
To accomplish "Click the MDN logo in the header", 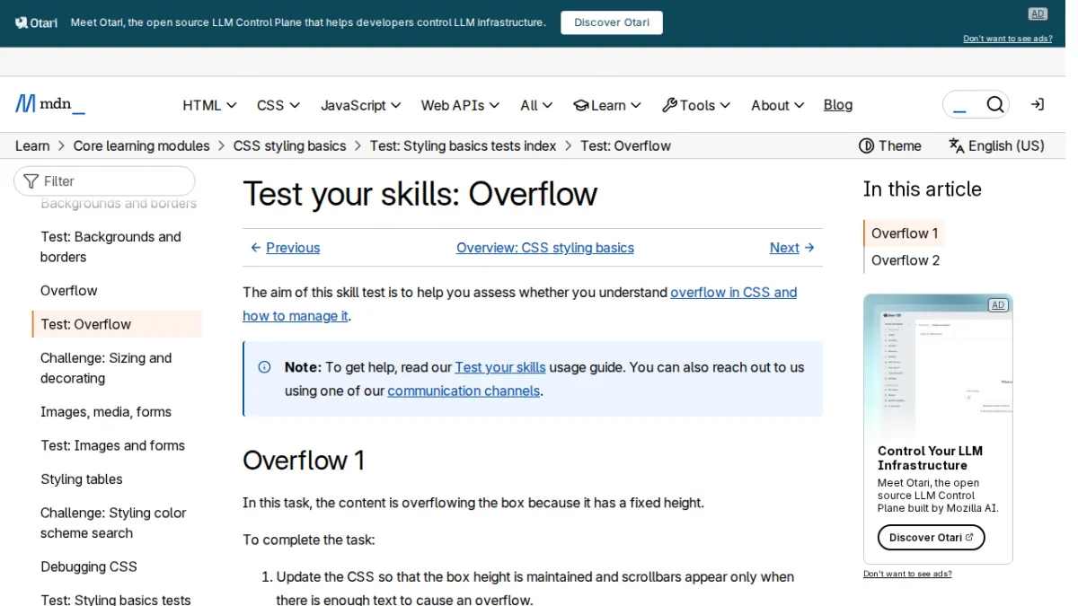I will click(x=50, y=104).
